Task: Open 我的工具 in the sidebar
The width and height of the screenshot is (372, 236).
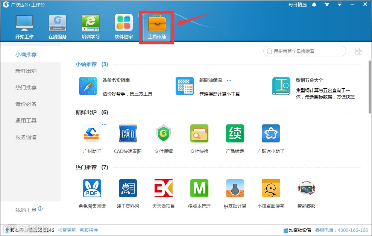Action: tap(26, 210)
